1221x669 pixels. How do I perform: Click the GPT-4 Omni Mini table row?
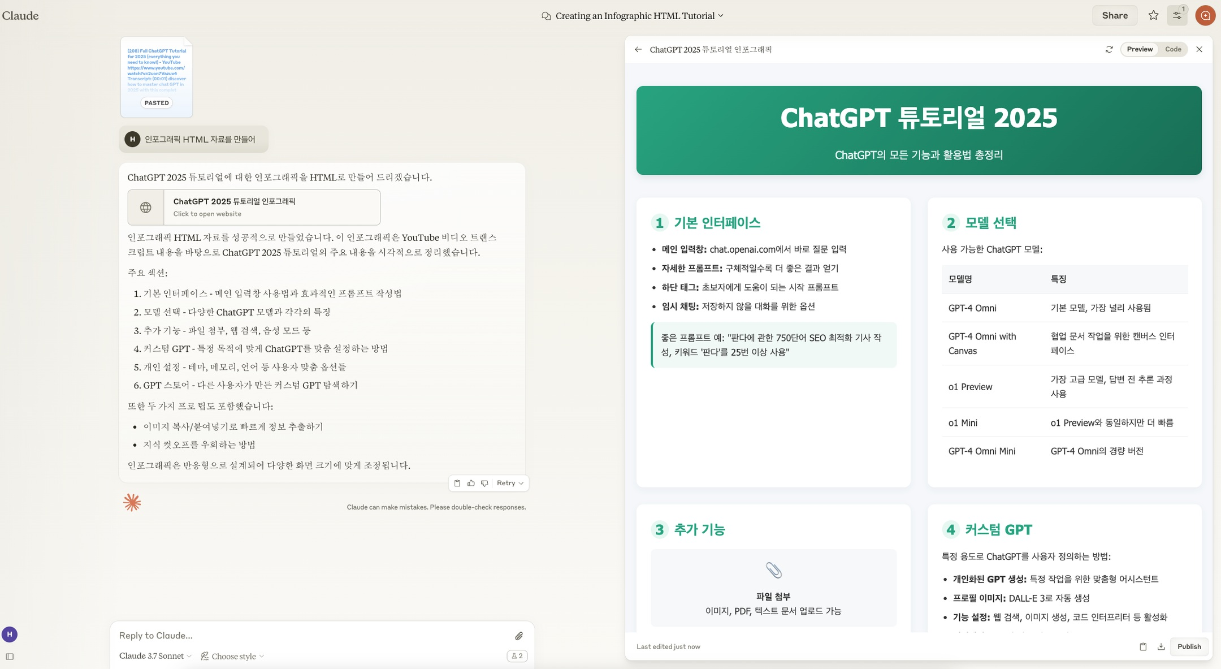pos(1064,451)
